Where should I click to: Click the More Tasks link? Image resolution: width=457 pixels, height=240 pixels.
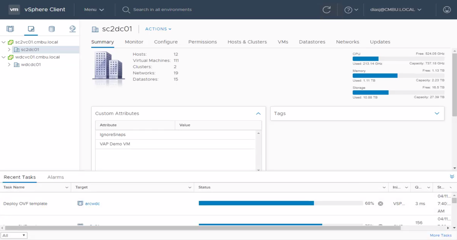[440, 235]
